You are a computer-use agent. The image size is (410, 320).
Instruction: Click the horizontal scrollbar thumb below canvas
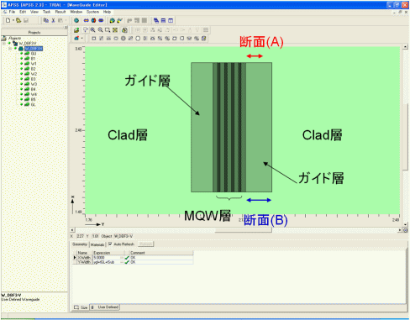point(243,230)
